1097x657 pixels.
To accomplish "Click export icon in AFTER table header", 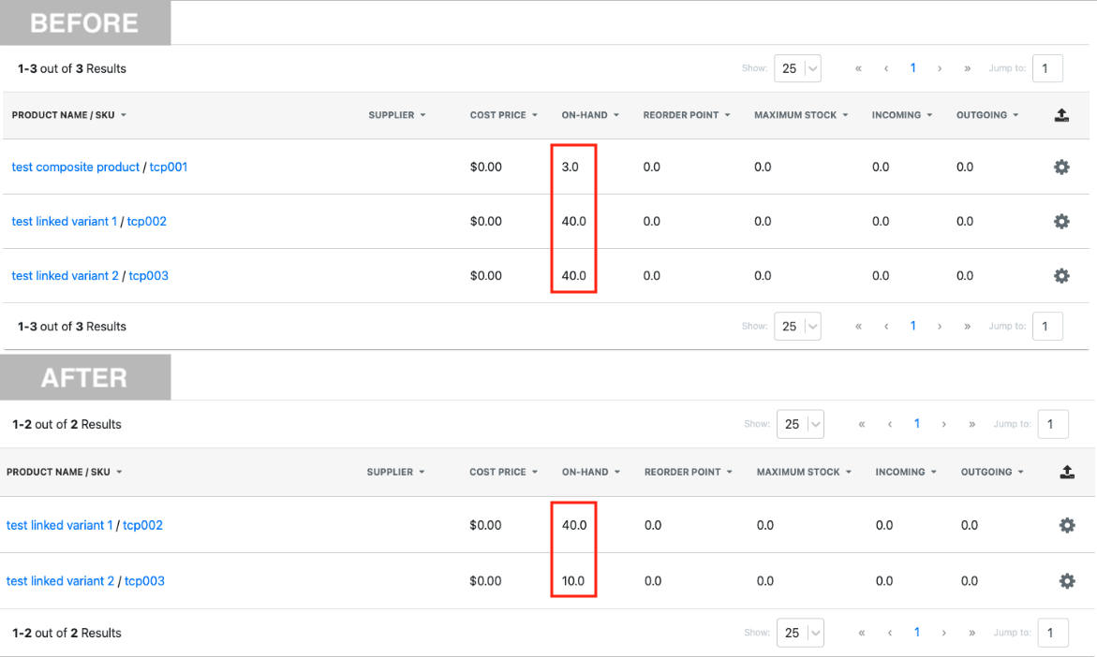I will 1066,473.
